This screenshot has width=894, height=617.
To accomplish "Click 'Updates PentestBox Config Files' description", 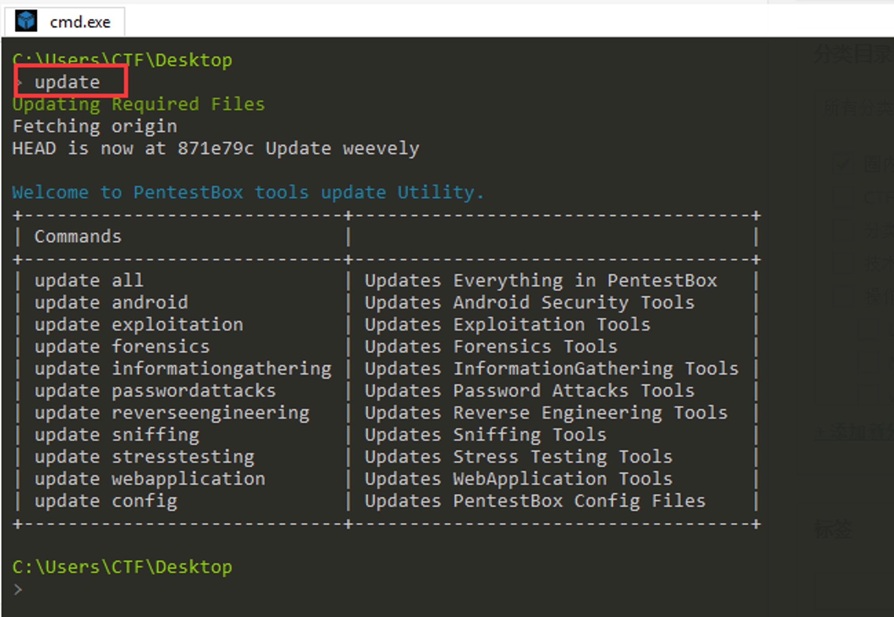I will [x=535, y=501].
